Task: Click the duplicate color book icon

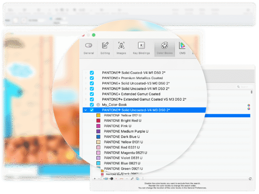Action: [x=138, y=179]
